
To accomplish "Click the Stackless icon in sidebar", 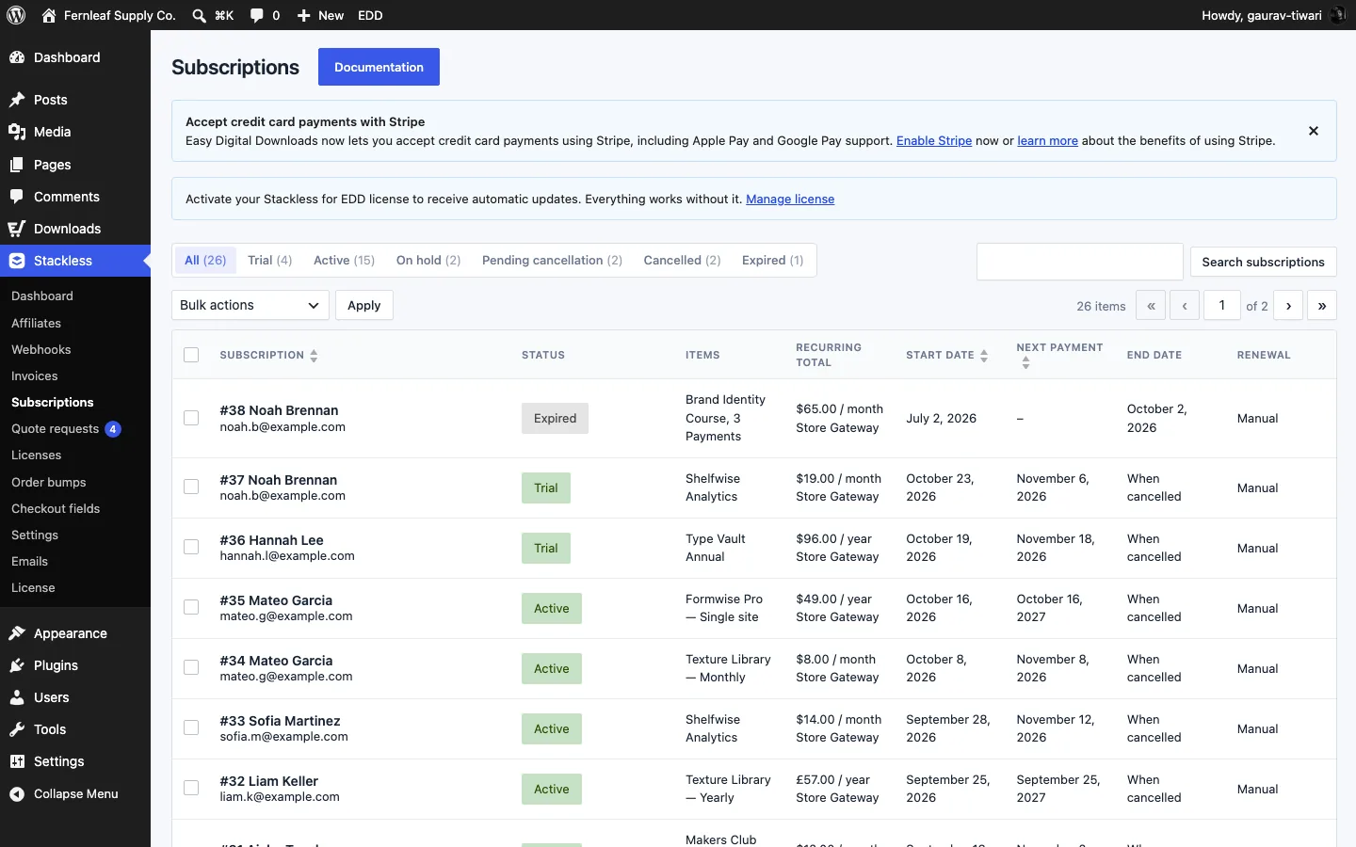I will [17, 261].
